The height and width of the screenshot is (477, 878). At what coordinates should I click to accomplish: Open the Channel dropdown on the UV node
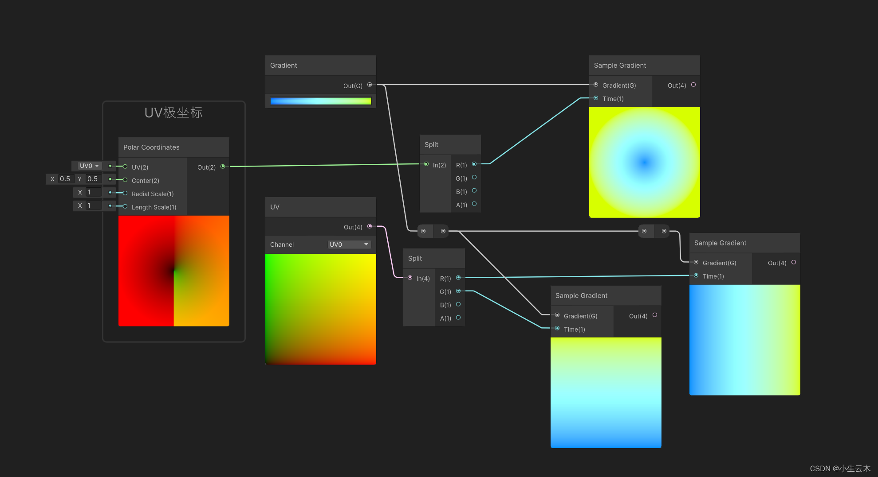pos(349,244)
